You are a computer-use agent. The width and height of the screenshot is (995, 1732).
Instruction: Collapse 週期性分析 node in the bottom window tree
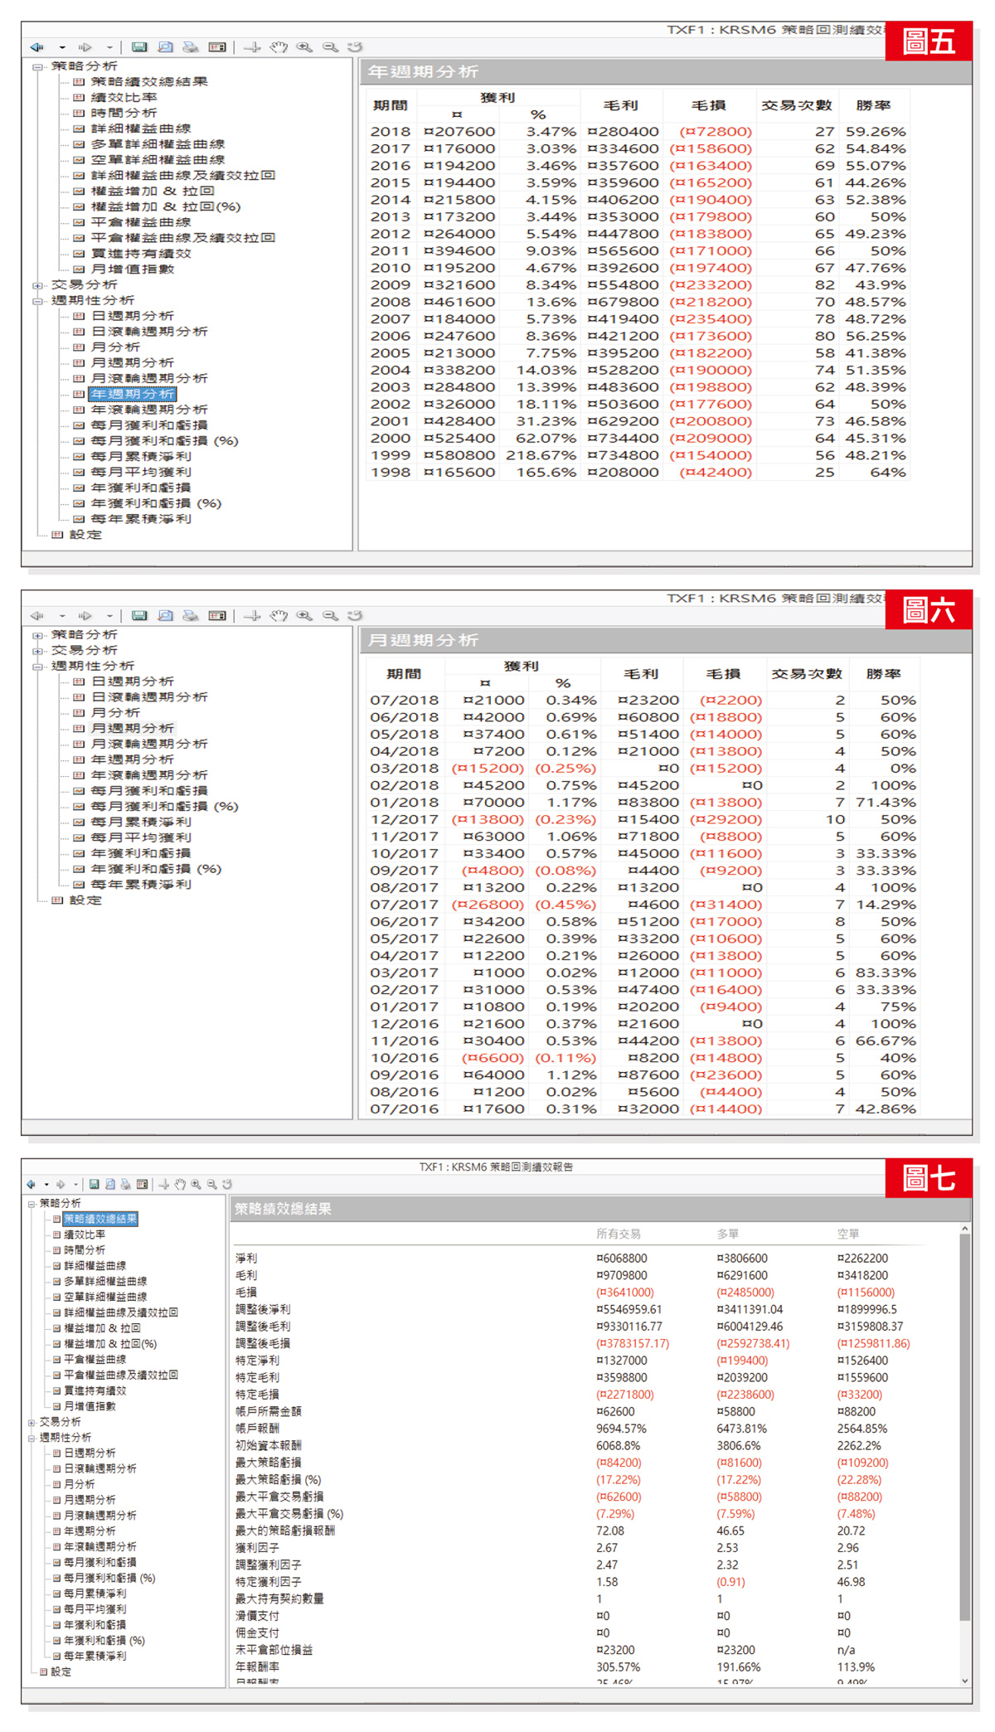pos(32,1438)
